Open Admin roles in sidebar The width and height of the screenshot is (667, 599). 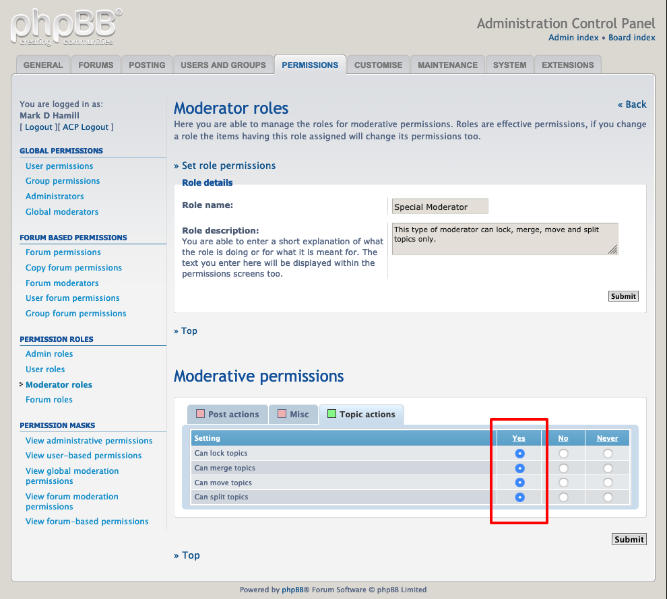(49, 354)
